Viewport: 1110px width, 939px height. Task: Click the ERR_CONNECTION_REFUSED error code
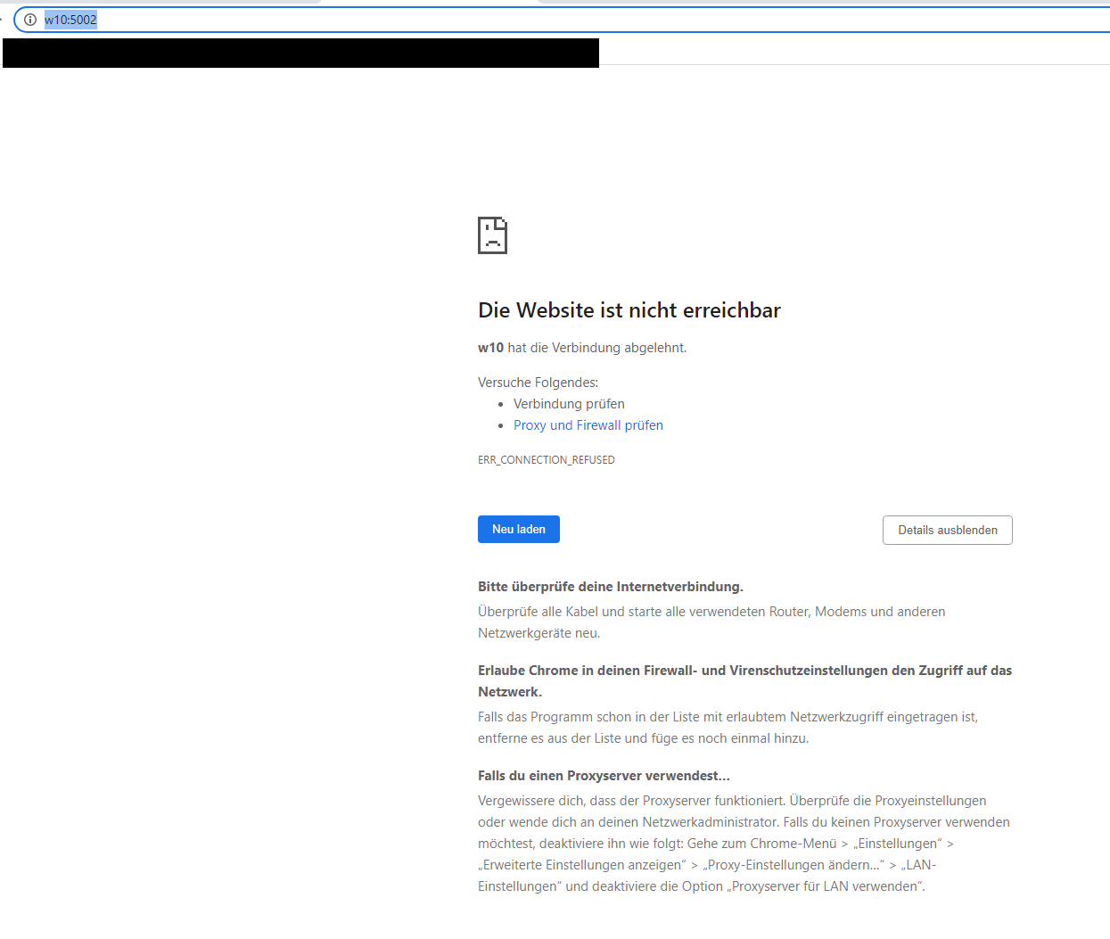click(546, 460)
